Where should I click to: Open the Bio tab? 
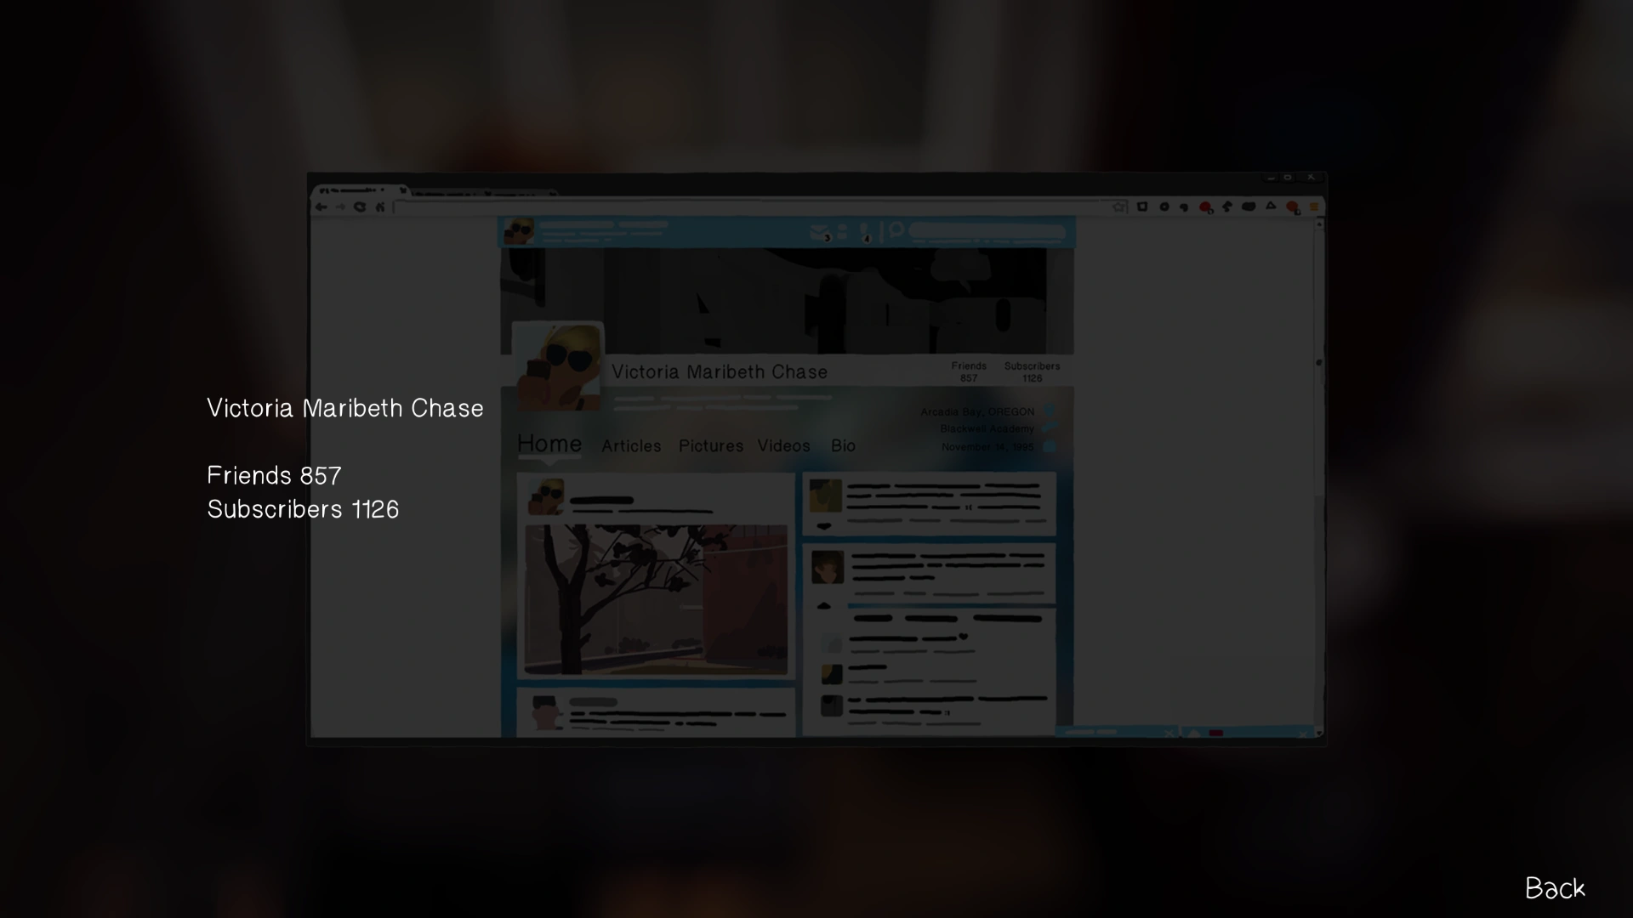click(843, 446)
